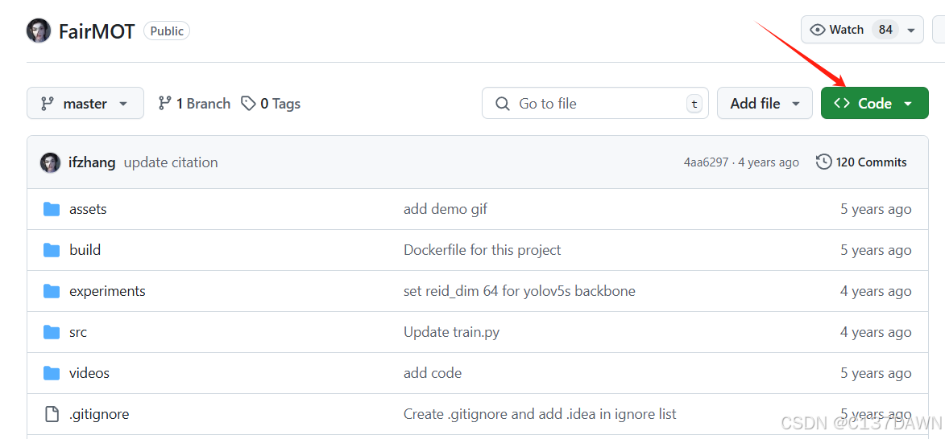Viewport: 945px width, 439px height.
Task: Click the git branch icon in master button
Action: pyautogui.click(x=47, y=104)
